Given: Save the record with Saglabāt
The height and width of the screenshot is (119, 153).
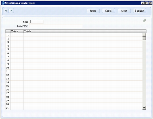Looking at the screenshot, I should pos(140,11).
